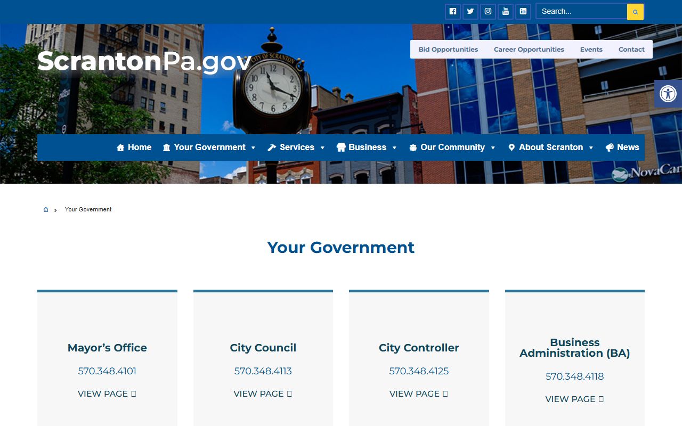Open the Mayor's Office heading
The image size is (682, 426).
107,348
